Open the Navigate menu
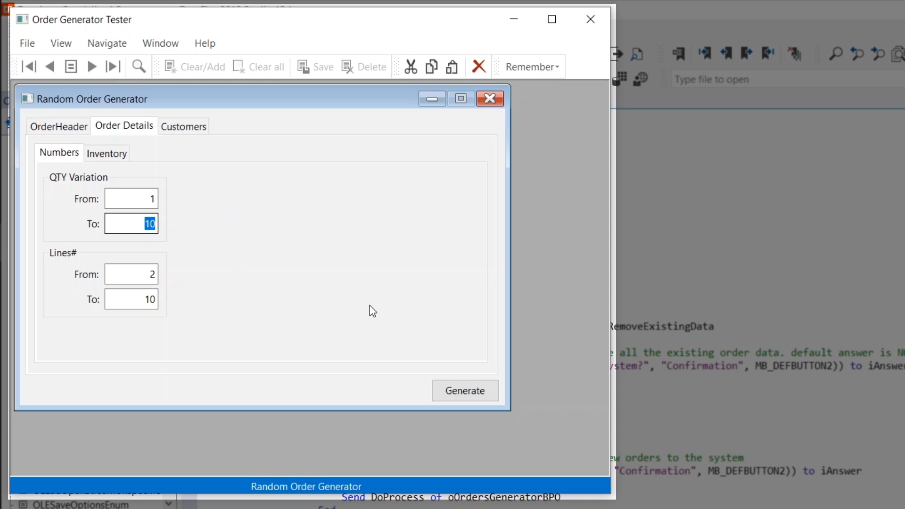This screenshot has width=905, height=509. (x=107, y=43)
